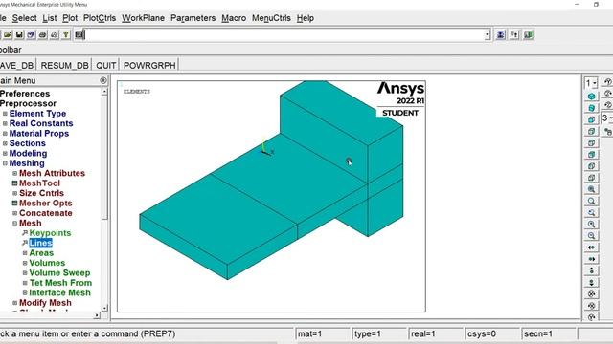Switch to Back view icon
613x344 pixels.
click(x=591, y=155)
